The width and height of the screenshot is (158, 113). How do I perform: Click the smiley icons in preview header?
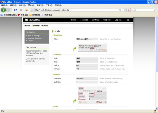(104, 88)
